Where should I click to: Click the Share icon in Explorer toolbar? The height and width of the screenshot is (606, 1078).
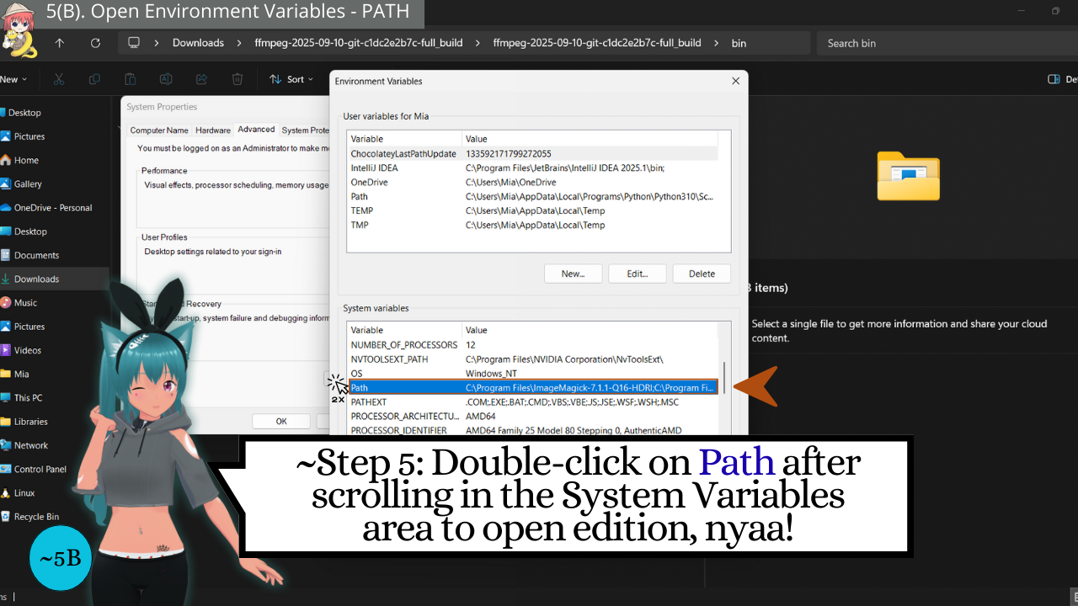201,79
